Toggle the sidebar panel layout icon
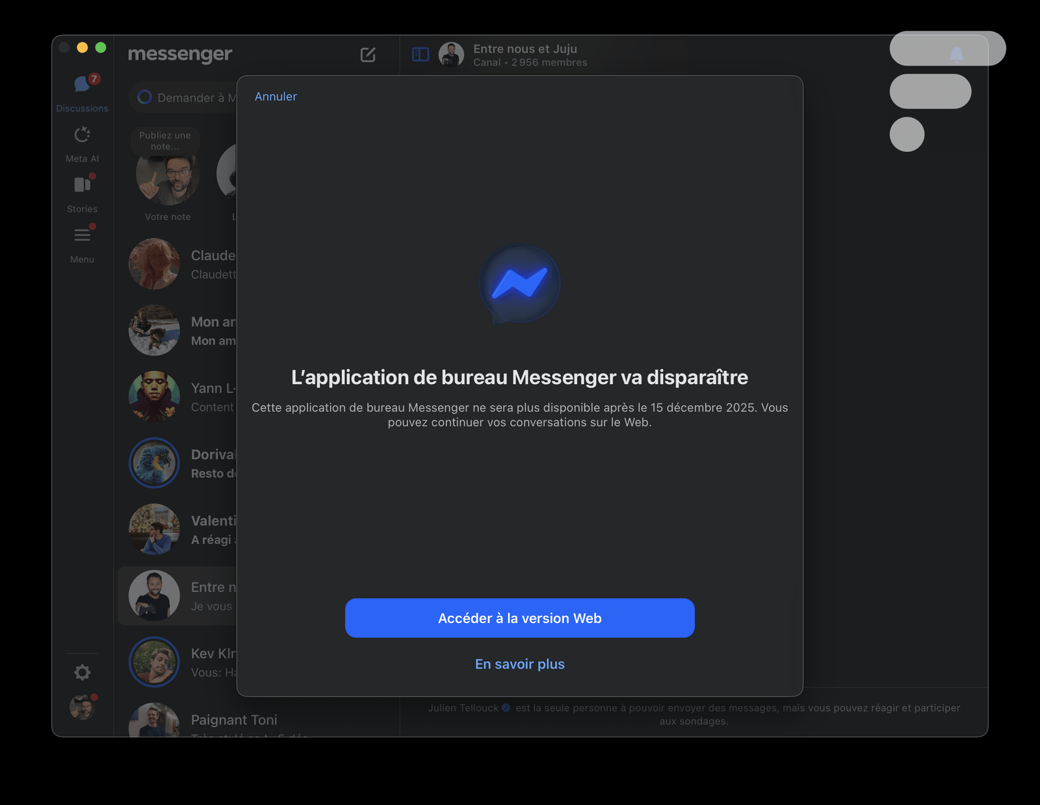The image size is (1040, 805). pos(421,55)
